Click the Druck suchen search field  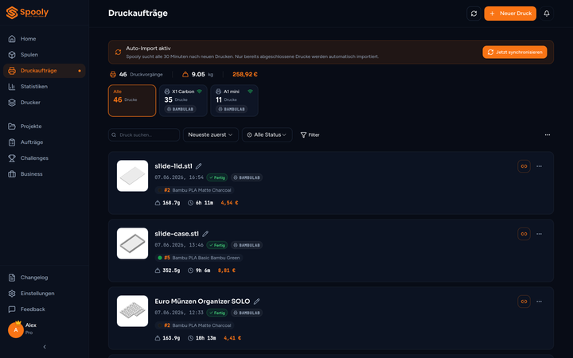pos(144,134)
